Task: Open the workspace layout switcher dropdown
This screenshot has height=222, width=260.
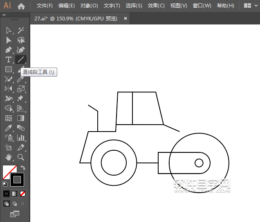Action: click(x=251, y=6)
